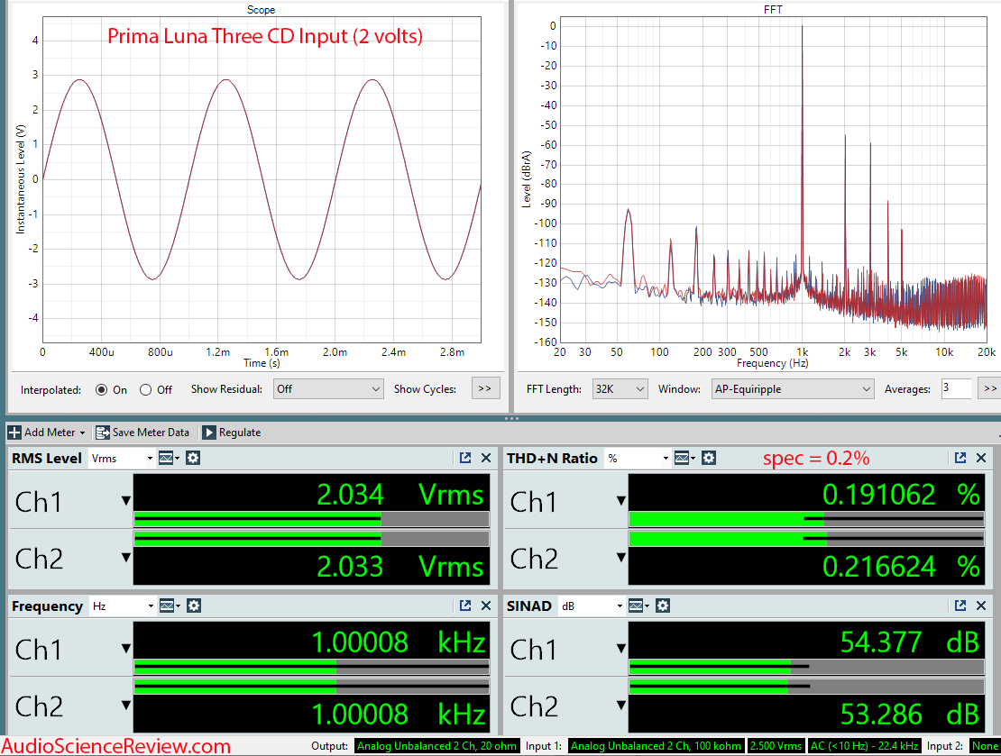This screenshot has height=756, width=1001.
Task: Click the FFT Averages input field
Action: pos(956,388)
